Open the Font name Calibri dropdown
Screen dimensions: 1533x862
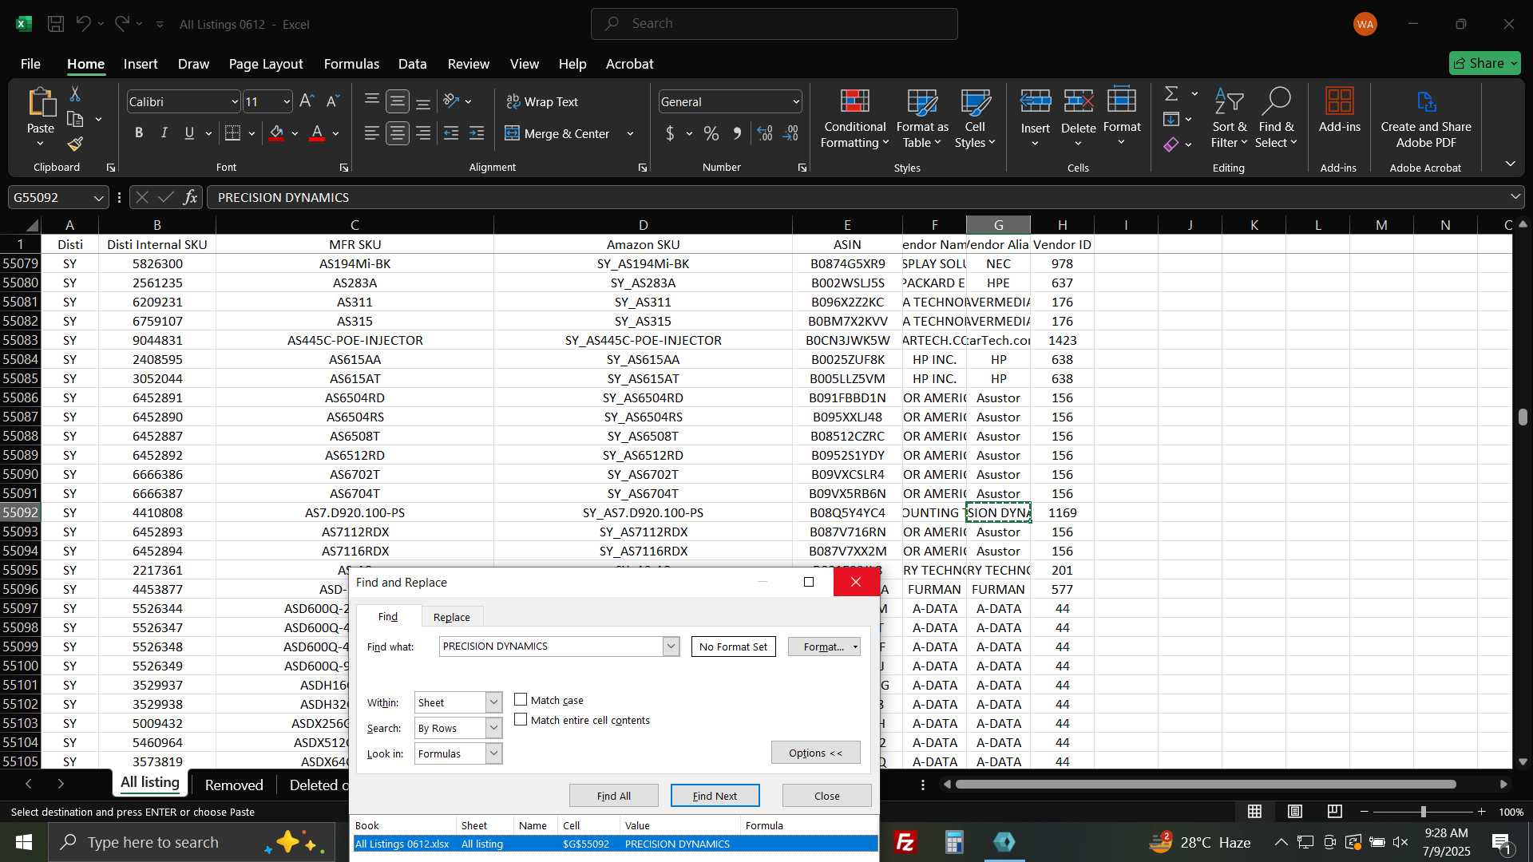pos(234,102)
